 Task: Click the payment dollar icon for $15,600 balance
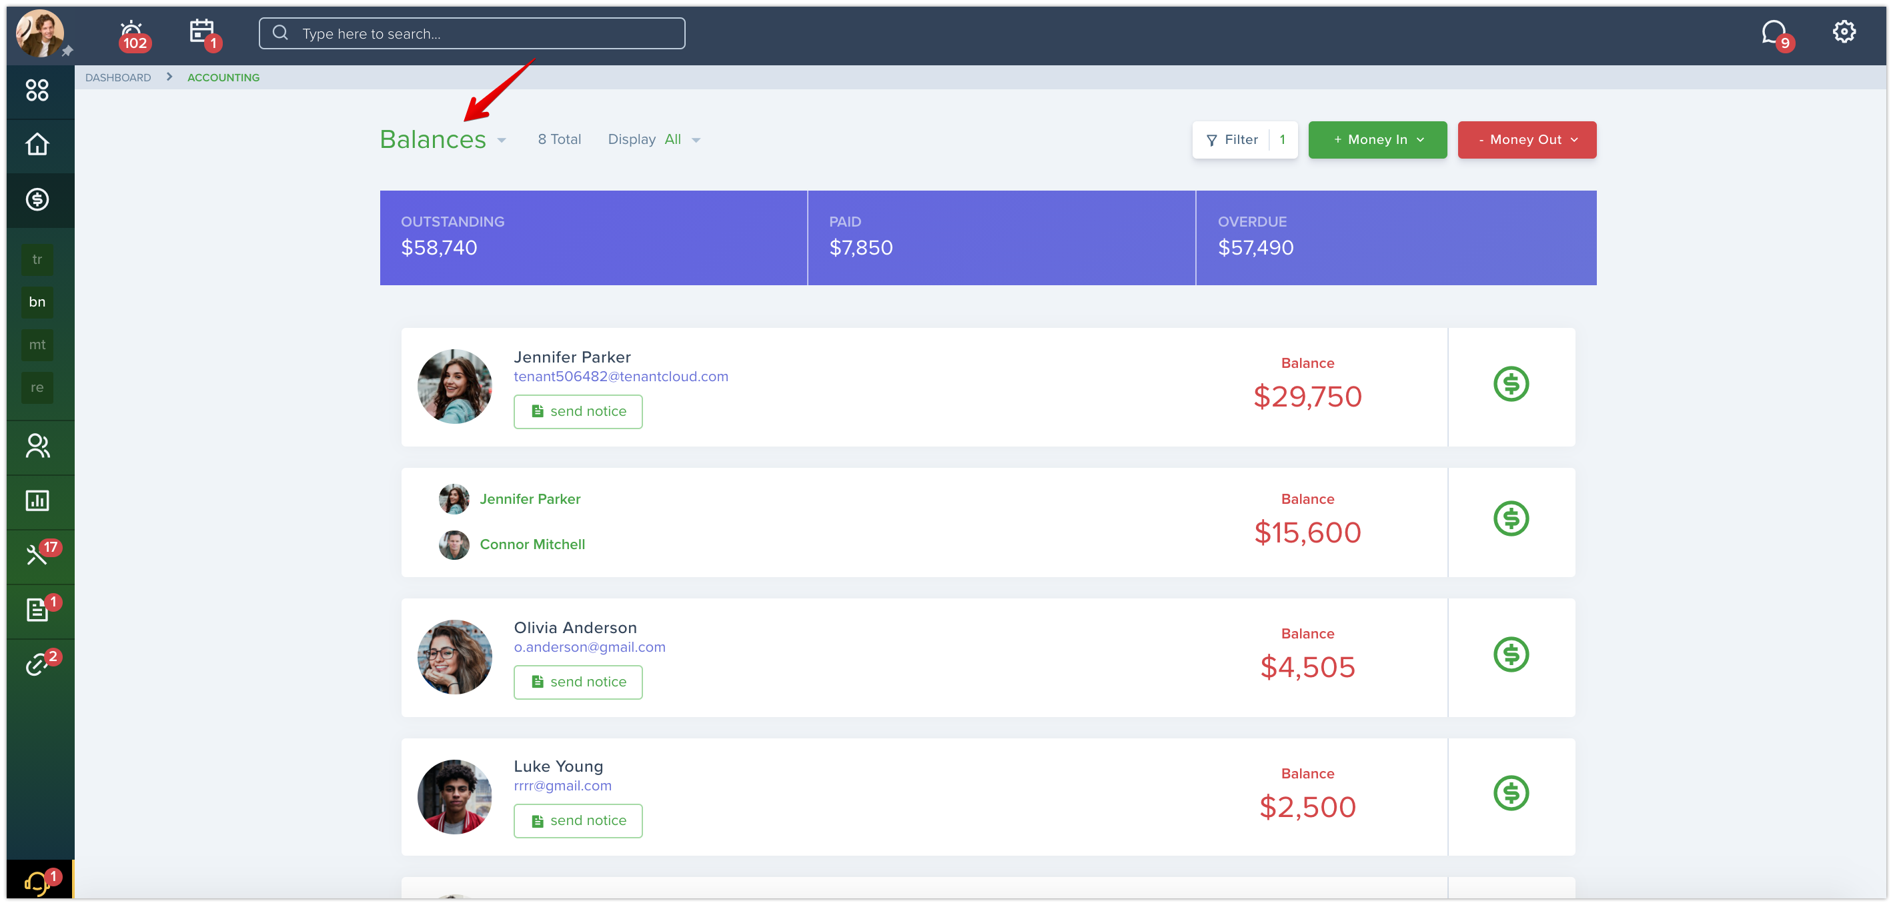(1511, 519)
